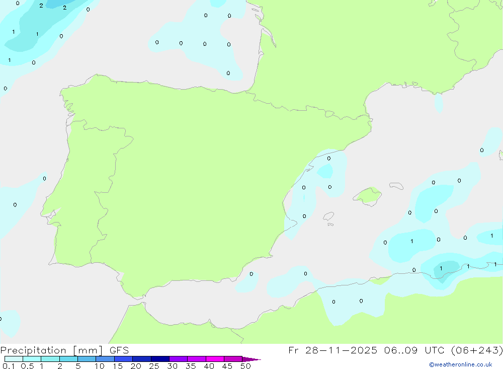Click the '50' legend scale label
The image size is (503, 369).
tap(245, 366)
